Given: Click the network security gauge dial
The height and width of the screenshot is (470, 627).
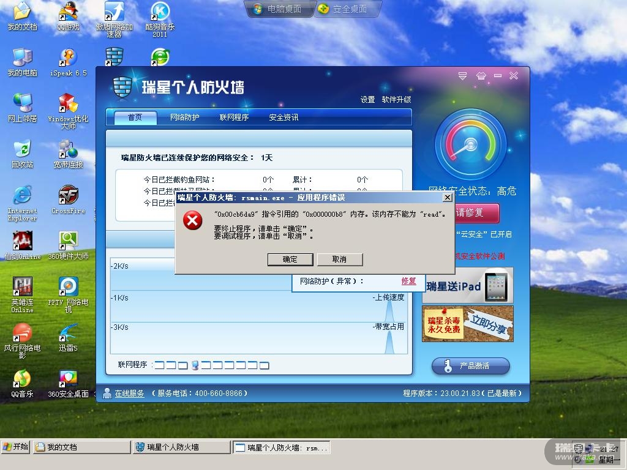Looking at the screenshot, I should tap(470, 144).
